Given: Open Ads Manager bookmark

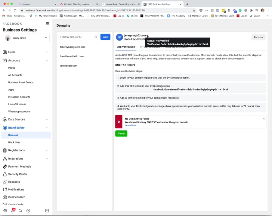Looking at the screenshot, I should point(72,16).
